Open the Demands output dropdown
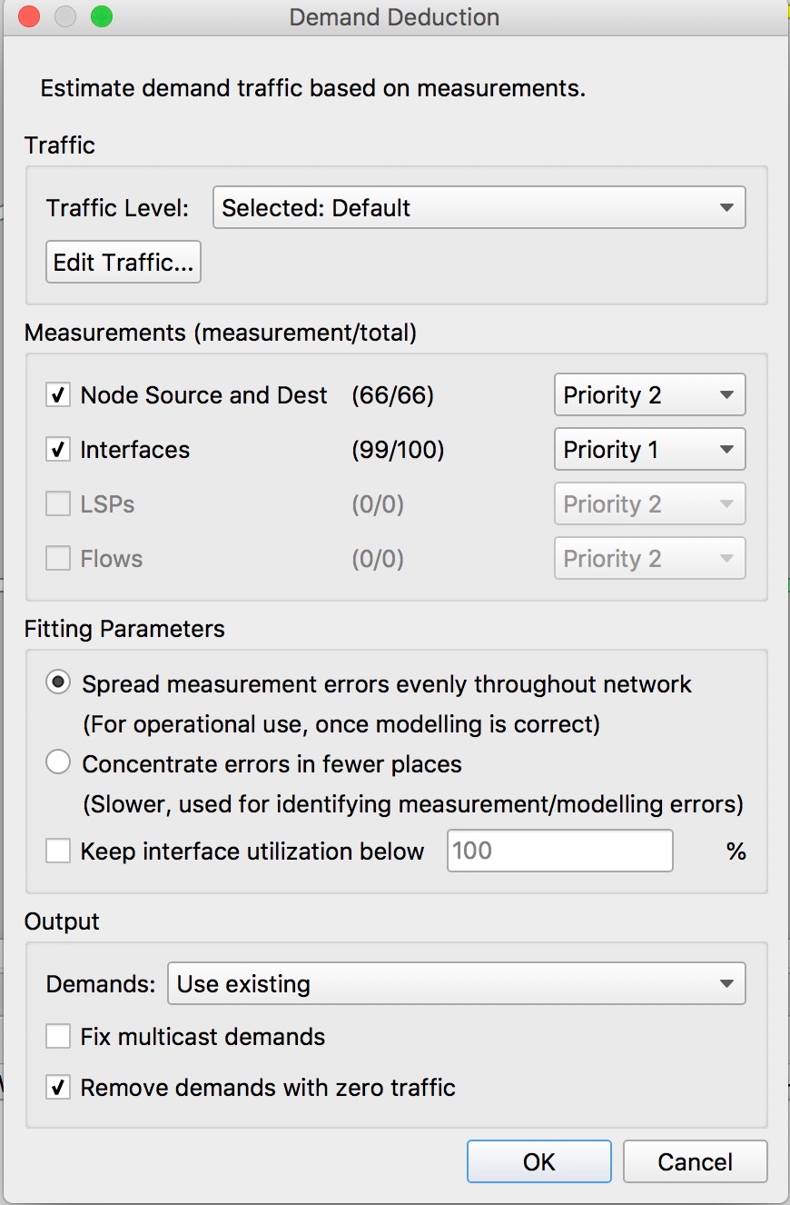This screenshot has width=790, height=1205. click(457, 983)
